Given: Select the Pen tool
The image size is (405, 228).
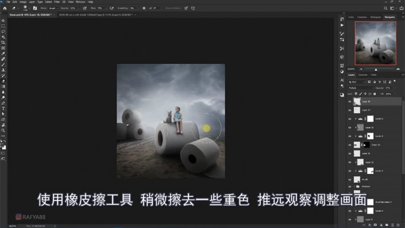Looking at the screenshot, I should [x=3, y=103].
